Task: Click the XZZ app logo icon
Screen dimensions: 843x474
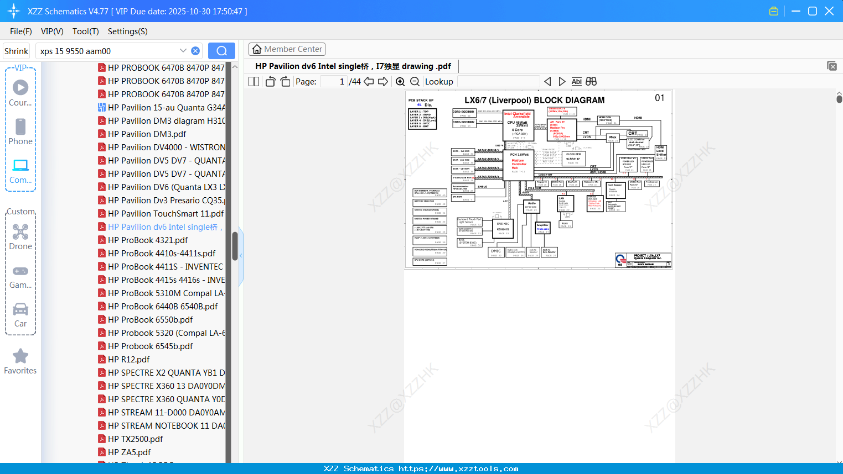Action: [14, 11]
